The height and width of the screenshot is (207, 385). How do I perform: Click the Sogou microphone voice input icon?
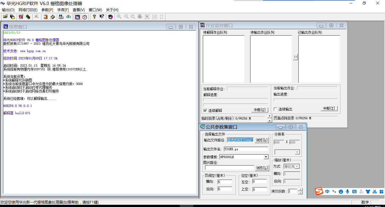click(348, 192)
